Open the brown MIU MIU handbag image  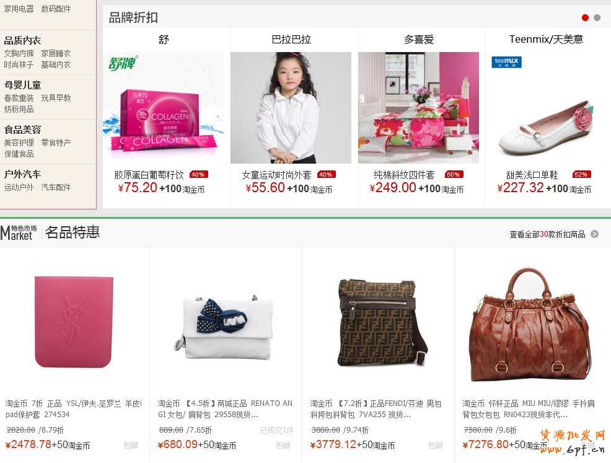(530, 324)
